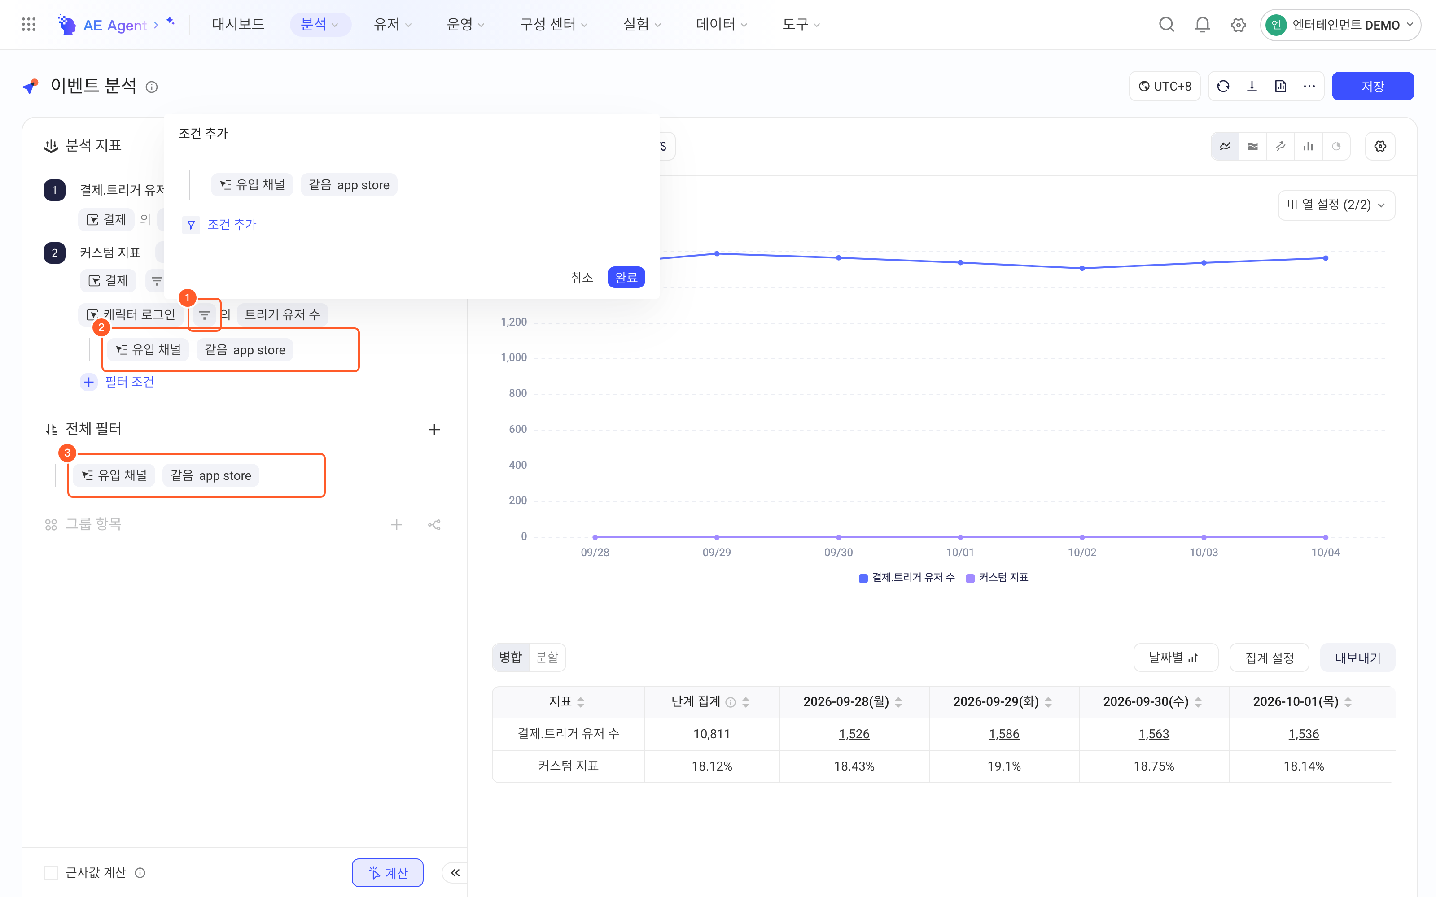The height and width of the screenshot is (897, 1436).
Task: Open the 1,586 value link
Action: [x=1003, y=735]
